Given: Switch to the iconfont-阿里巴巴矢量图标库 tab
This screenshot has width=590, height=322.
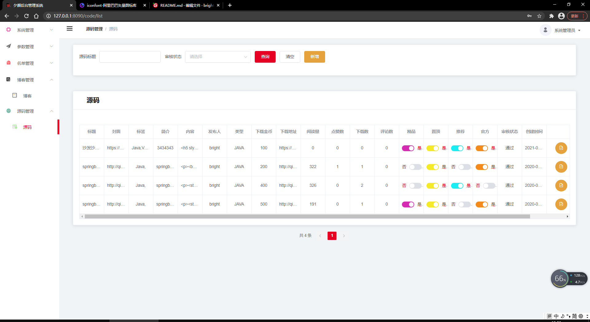Looking at the screenshot, I should pos(112,5).
